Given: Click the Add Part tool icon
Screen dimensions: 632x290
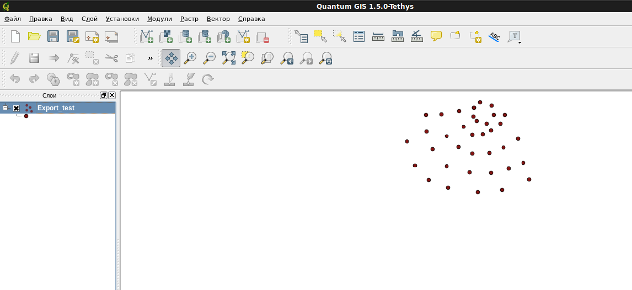Looking at the screenshot, I should (x=92, y=79).
